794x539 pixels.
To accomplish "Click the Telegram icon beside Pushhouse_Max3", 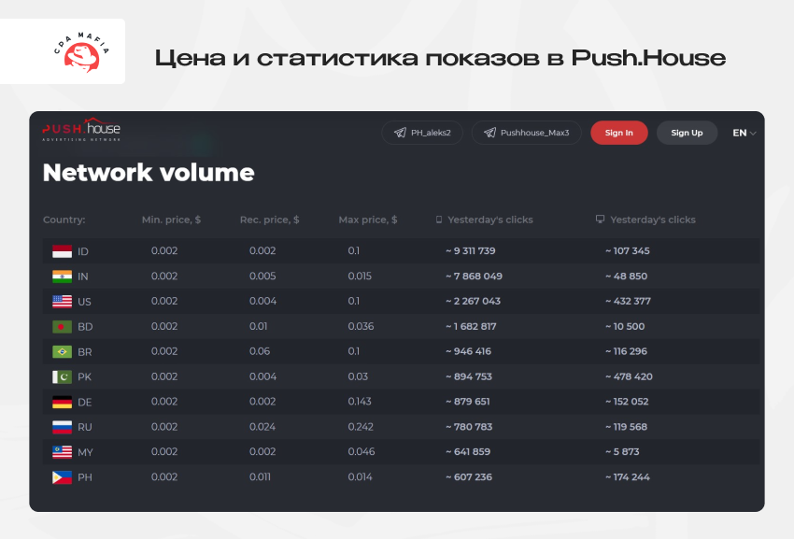I will pyautogui.click(x=489, y=133).
